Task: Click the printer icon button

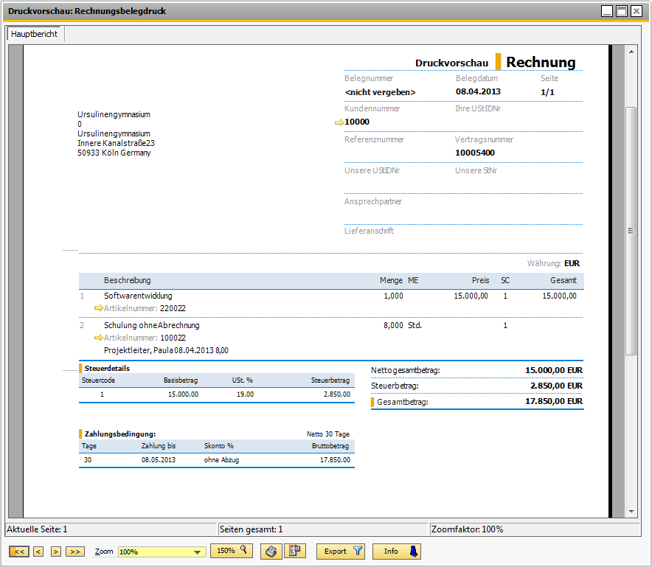Action: [271, 551]
